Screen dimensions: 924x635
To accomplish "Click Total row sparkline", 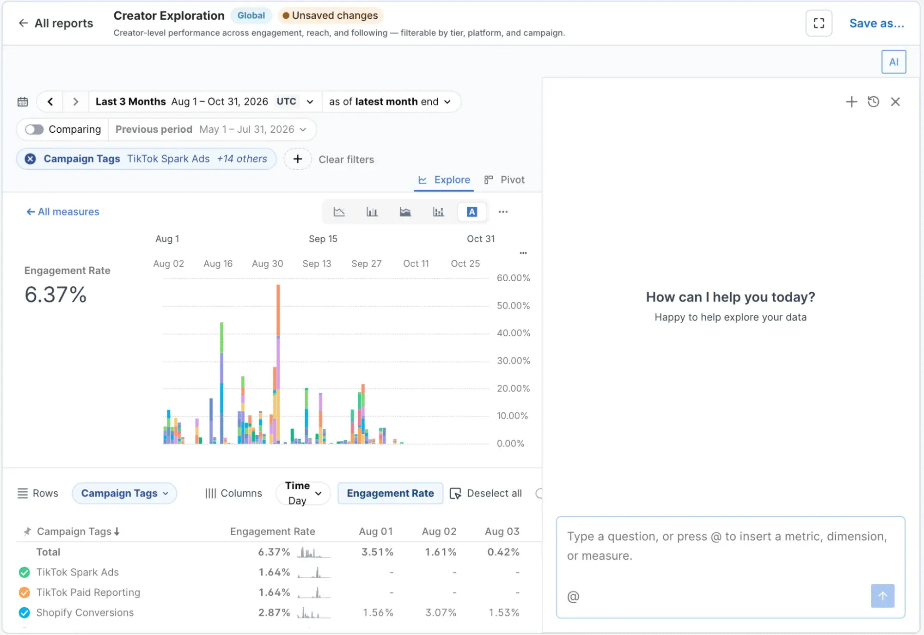I will pos(314,552).
